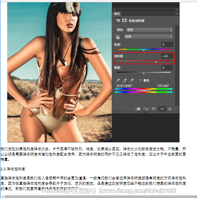Click the 明度 lightness slider handle
This screenshot has height=198, width=197.
pyautogui.click(x=144, y=73)
